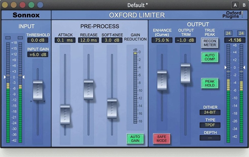
Task: Click the OUTPUT TRIM fader handle
Action: pyautogui.click(x=185, y=73)
